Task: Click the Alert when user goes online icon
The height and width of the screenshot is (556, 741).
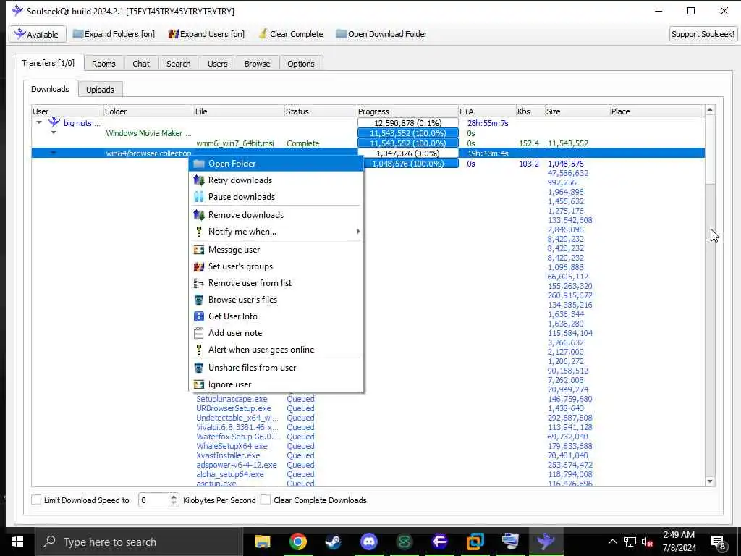Action: [x=199, y=350]
